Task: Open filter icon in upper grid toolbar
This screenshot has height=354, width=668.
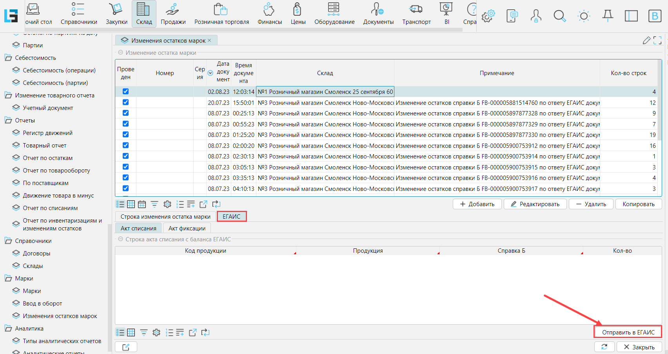Action: click(x=154, y=204)
